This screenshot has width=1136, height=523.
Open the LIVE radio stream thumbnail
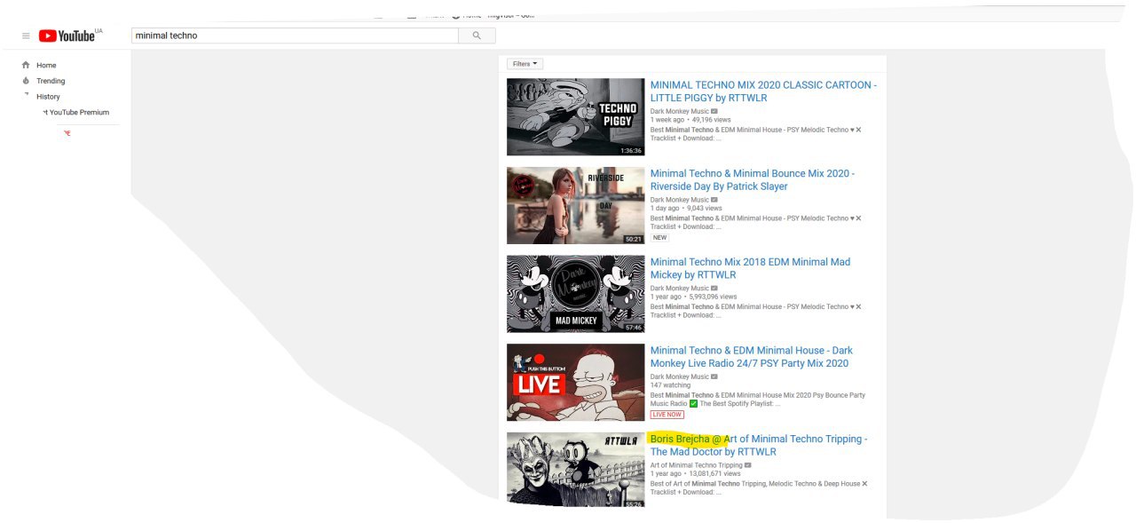tap(575, 383)
